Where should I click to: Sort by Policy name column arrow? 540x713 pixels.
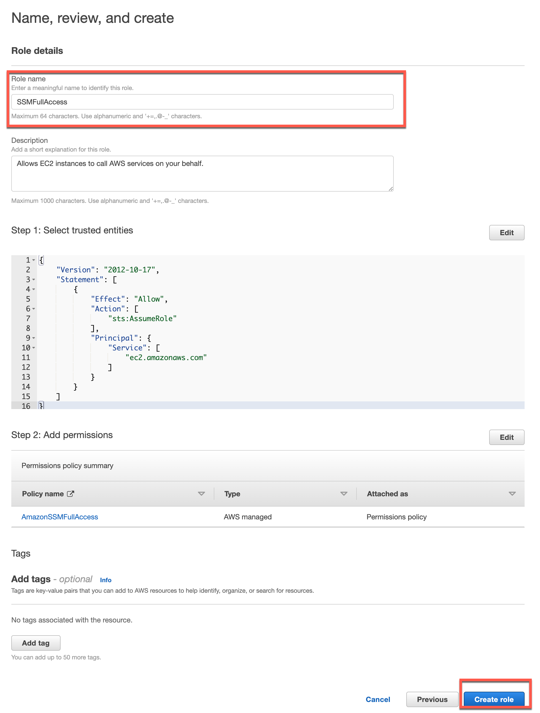click(x=201, y=494)
